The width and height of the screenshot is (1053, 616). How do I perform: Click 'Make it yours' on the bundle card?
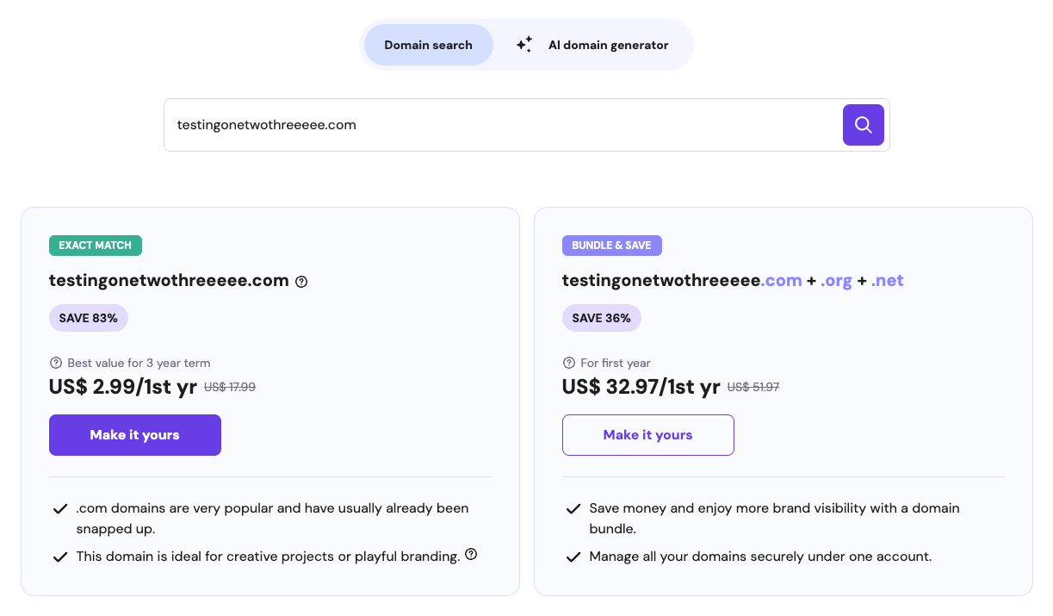click(x=647, y=435)
